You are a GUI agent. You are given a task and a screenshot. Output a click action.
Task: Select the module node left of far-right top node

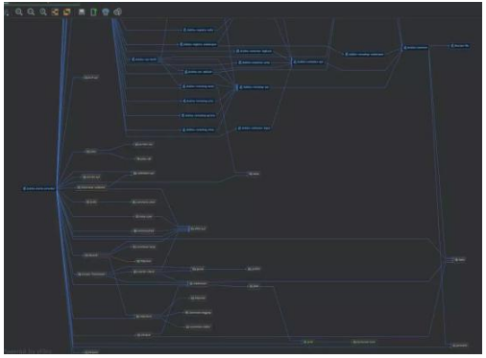point(416,48)
